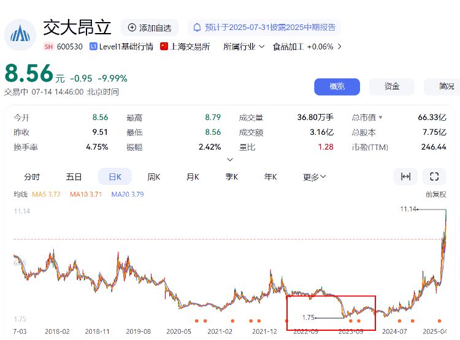Click -9.99% change percentage
This screenshot has height=340, width=460.
[x=112, y=78]
